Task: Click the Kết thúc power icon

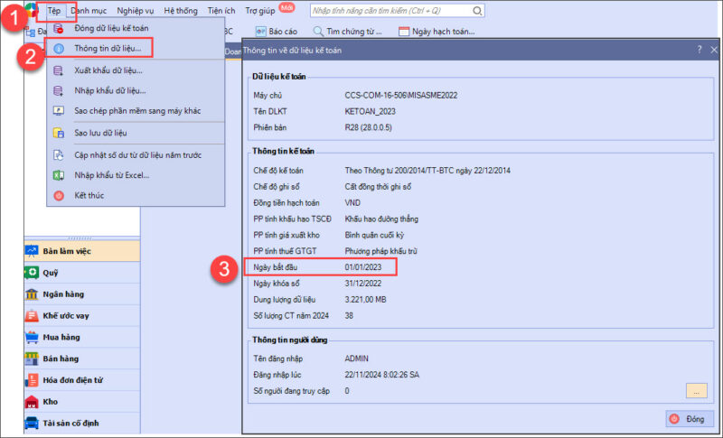Action: (59, 195)
